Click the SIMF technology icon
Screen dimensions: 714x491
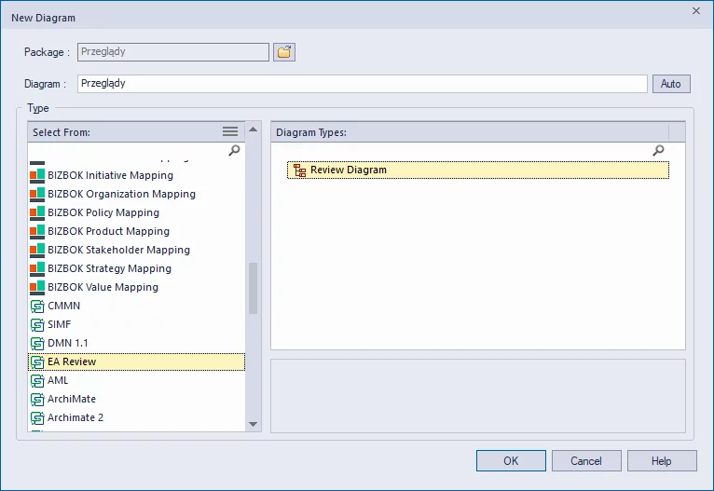click(x=37, y=324)
